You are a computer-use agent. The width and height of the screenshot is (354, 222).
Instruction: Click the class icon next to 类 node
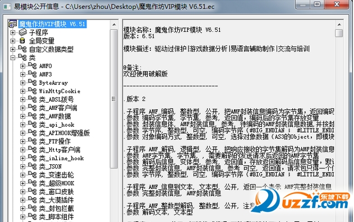[x=22, y=57]
